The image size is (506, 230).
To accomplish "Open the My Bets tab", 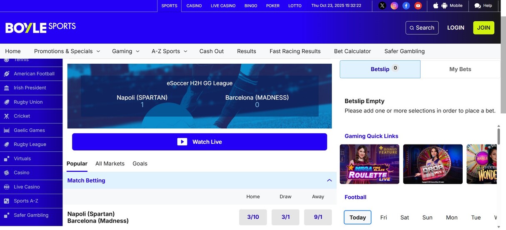I will click(x=460, y=69).
